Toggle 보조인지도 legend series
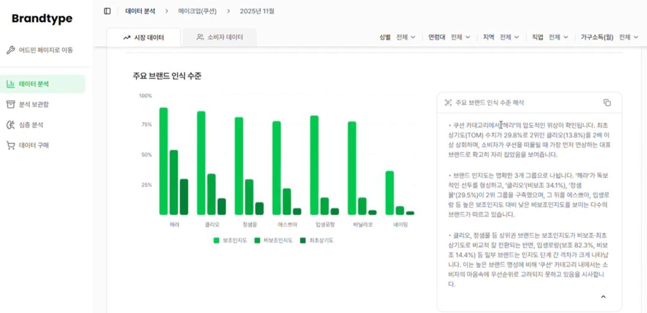 [230, 240]
